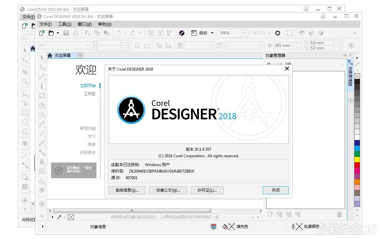
Task: Open 获取更多 in welcome sidebar
Action: 88,152
